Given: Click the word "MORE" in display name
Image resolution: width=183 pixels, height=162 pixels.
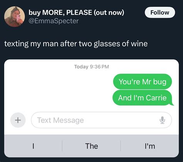Looking at the screenshot, I should coord(53,12).
